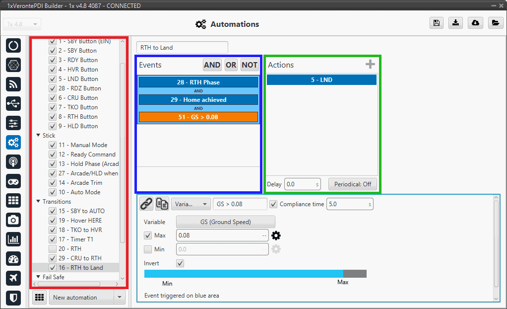Select the 29 - CRU to RTH automation
This screenshot has height=309, width=507.
[x=79, y=258]
